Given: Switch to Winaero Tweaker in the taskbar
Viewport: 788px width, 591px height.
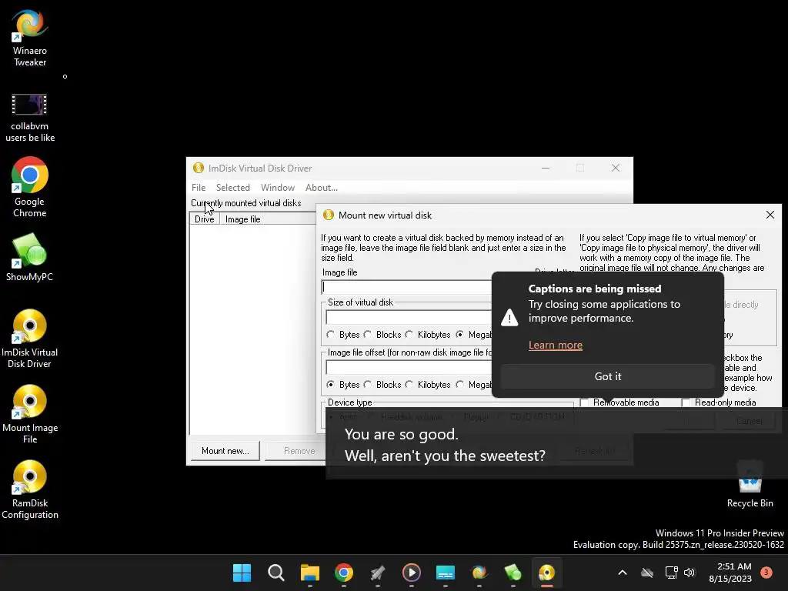Looking at the screenshot, I should [479, 573].
